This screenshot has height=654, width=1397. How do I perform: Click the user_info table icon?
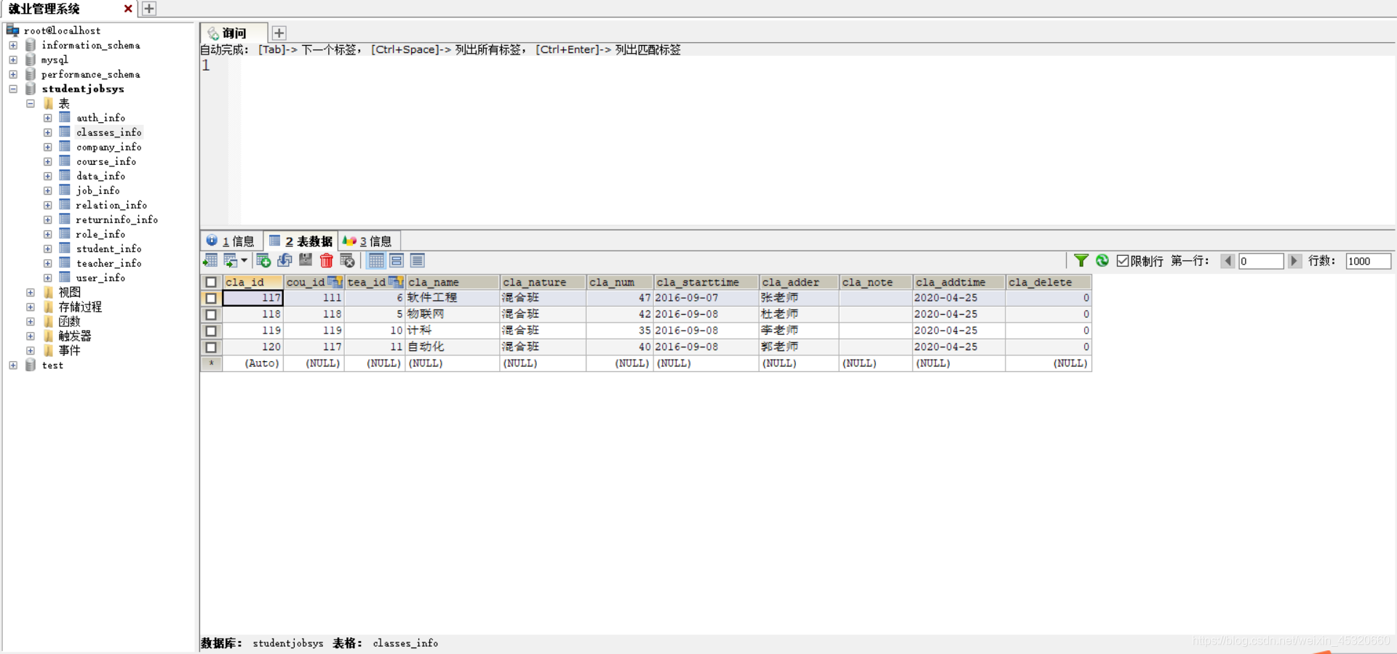pyautogui.click(x=65, y=277)
